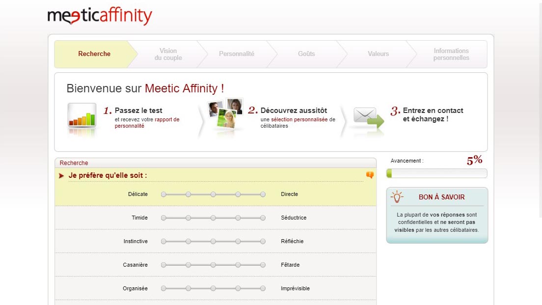
Task: Click the question 'Je préfère qu'elle soit :'
Action: (x=108, y=175)
